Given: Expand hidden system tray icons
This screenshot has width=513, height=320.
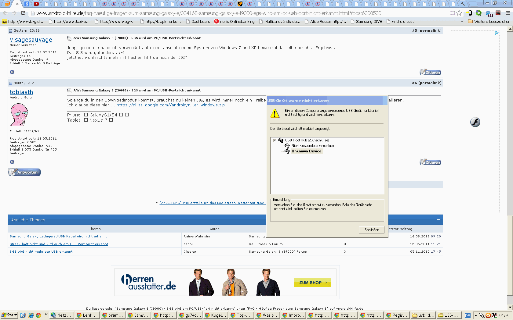Looking at the screenshot, I should pos(476,315).
